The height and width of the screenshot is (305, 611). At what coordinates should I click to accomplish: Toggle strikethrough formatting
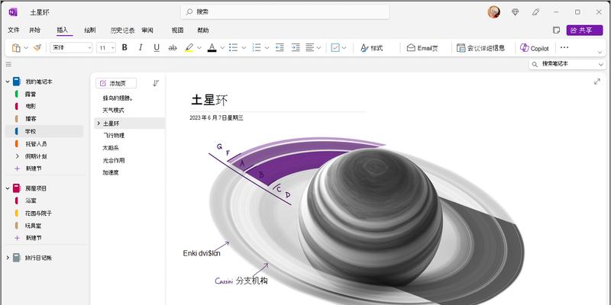173,48
